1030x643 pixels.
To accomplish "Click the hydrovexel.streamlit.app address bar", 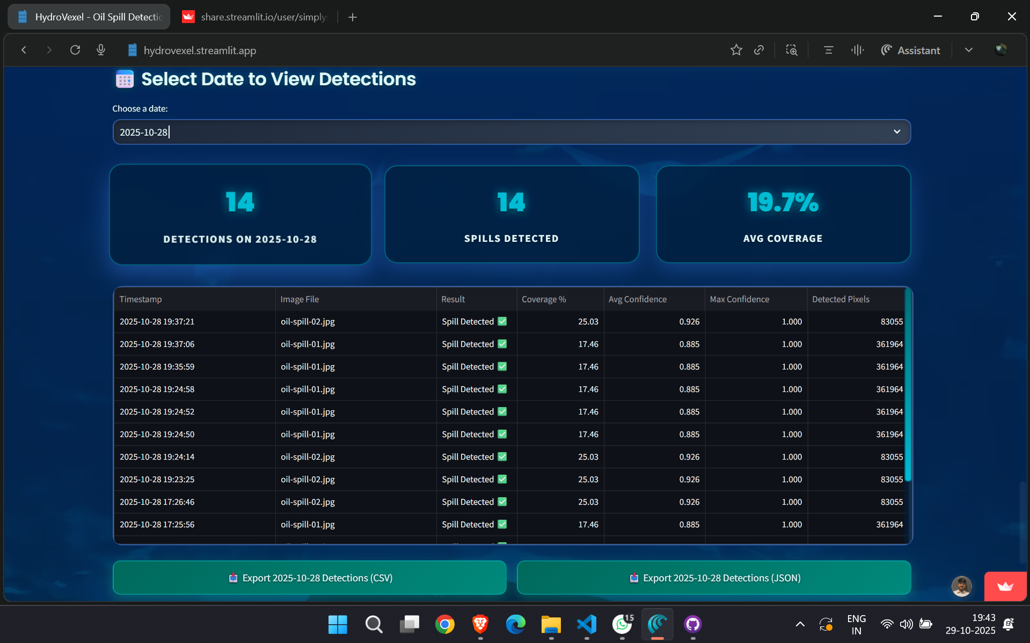I will 200,50.
